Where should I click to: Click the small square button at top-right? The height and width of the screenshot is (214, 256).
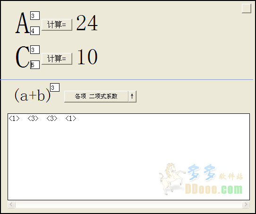coord(247,9)
